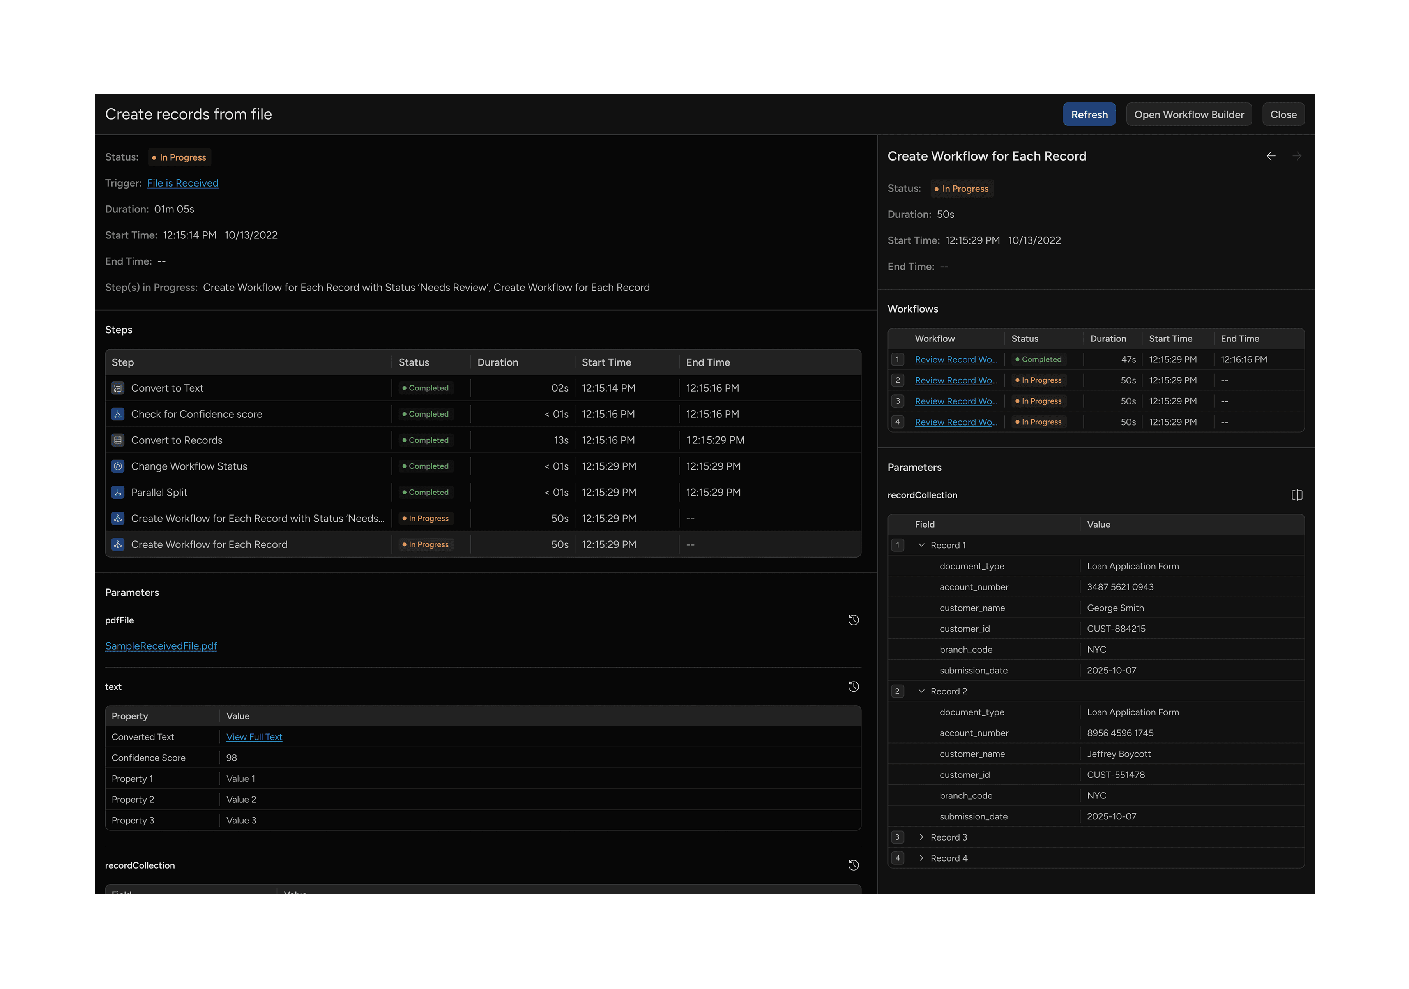Click the Convert to Records step icon

point(118,440)
